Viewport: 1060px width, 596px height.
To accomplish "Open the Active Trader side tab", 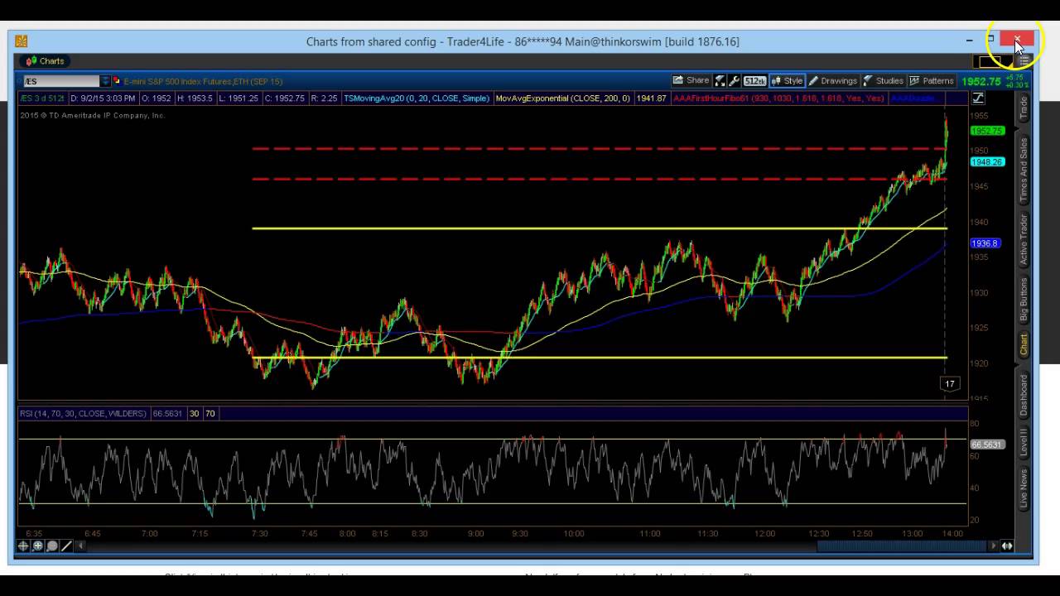I will (x=1024, y=239).
